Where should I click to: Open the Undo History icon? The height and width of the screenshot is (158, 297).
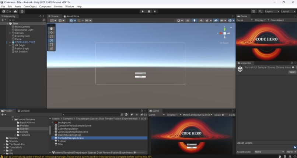click(254, 11)
